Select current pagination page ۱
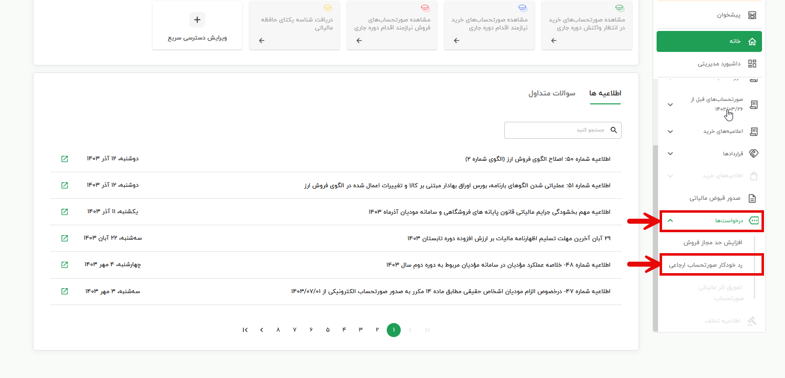The width and height of the screenshot is (785, 378). [x=394, y=330]
